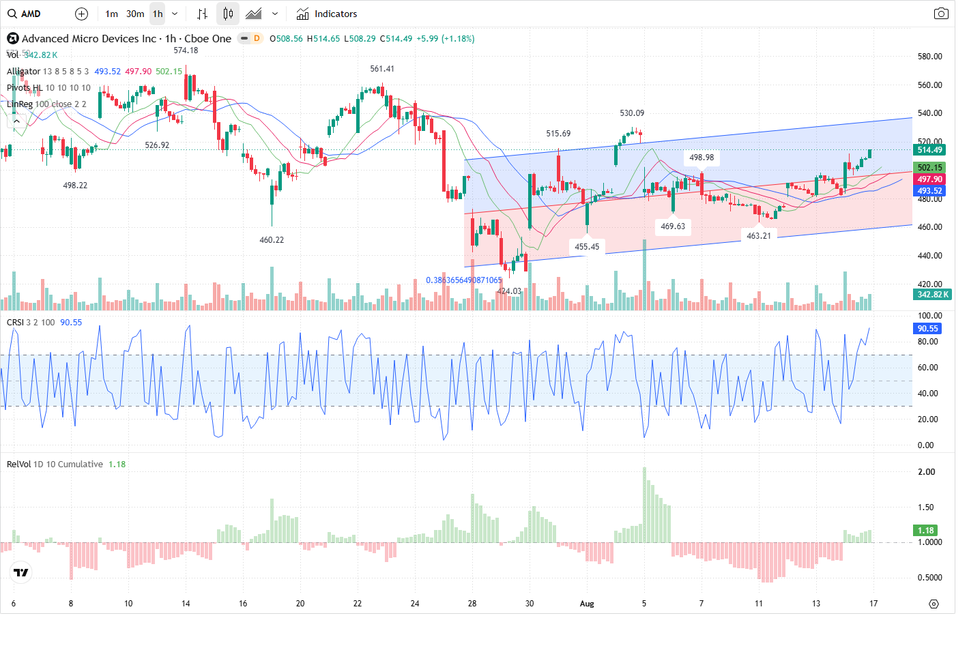Click the 574.18 pivot high label
The height and width of the screenshot is (648, 969).
point(186,50)
